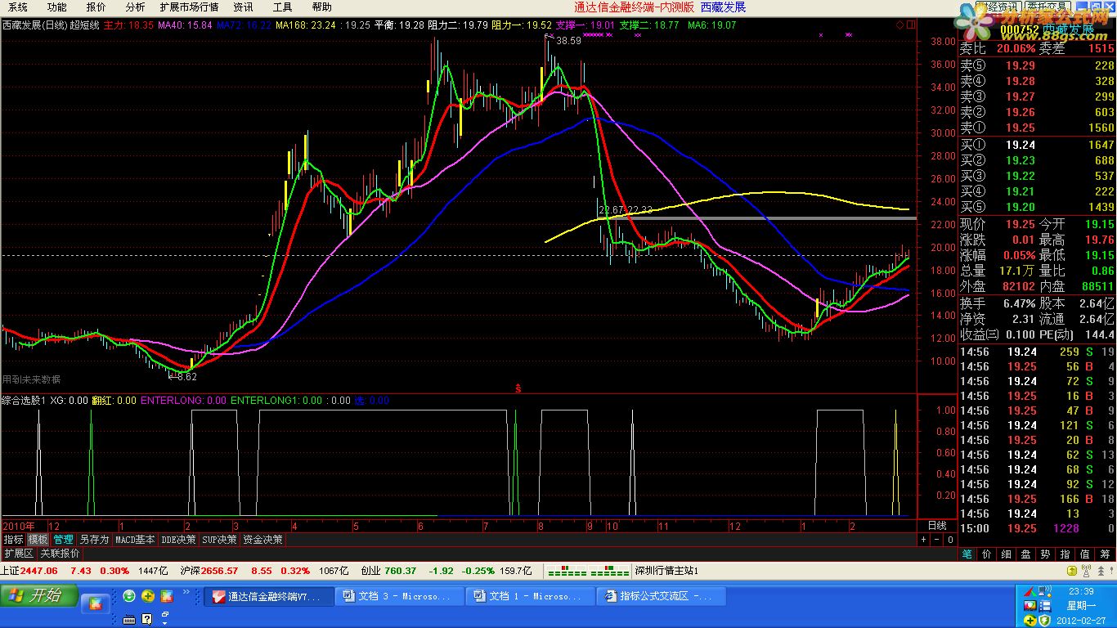This screenshot has width=1117, height=628.
Task: Select the 指 tab in quote panel
Action: click(x=1065, y=554)
